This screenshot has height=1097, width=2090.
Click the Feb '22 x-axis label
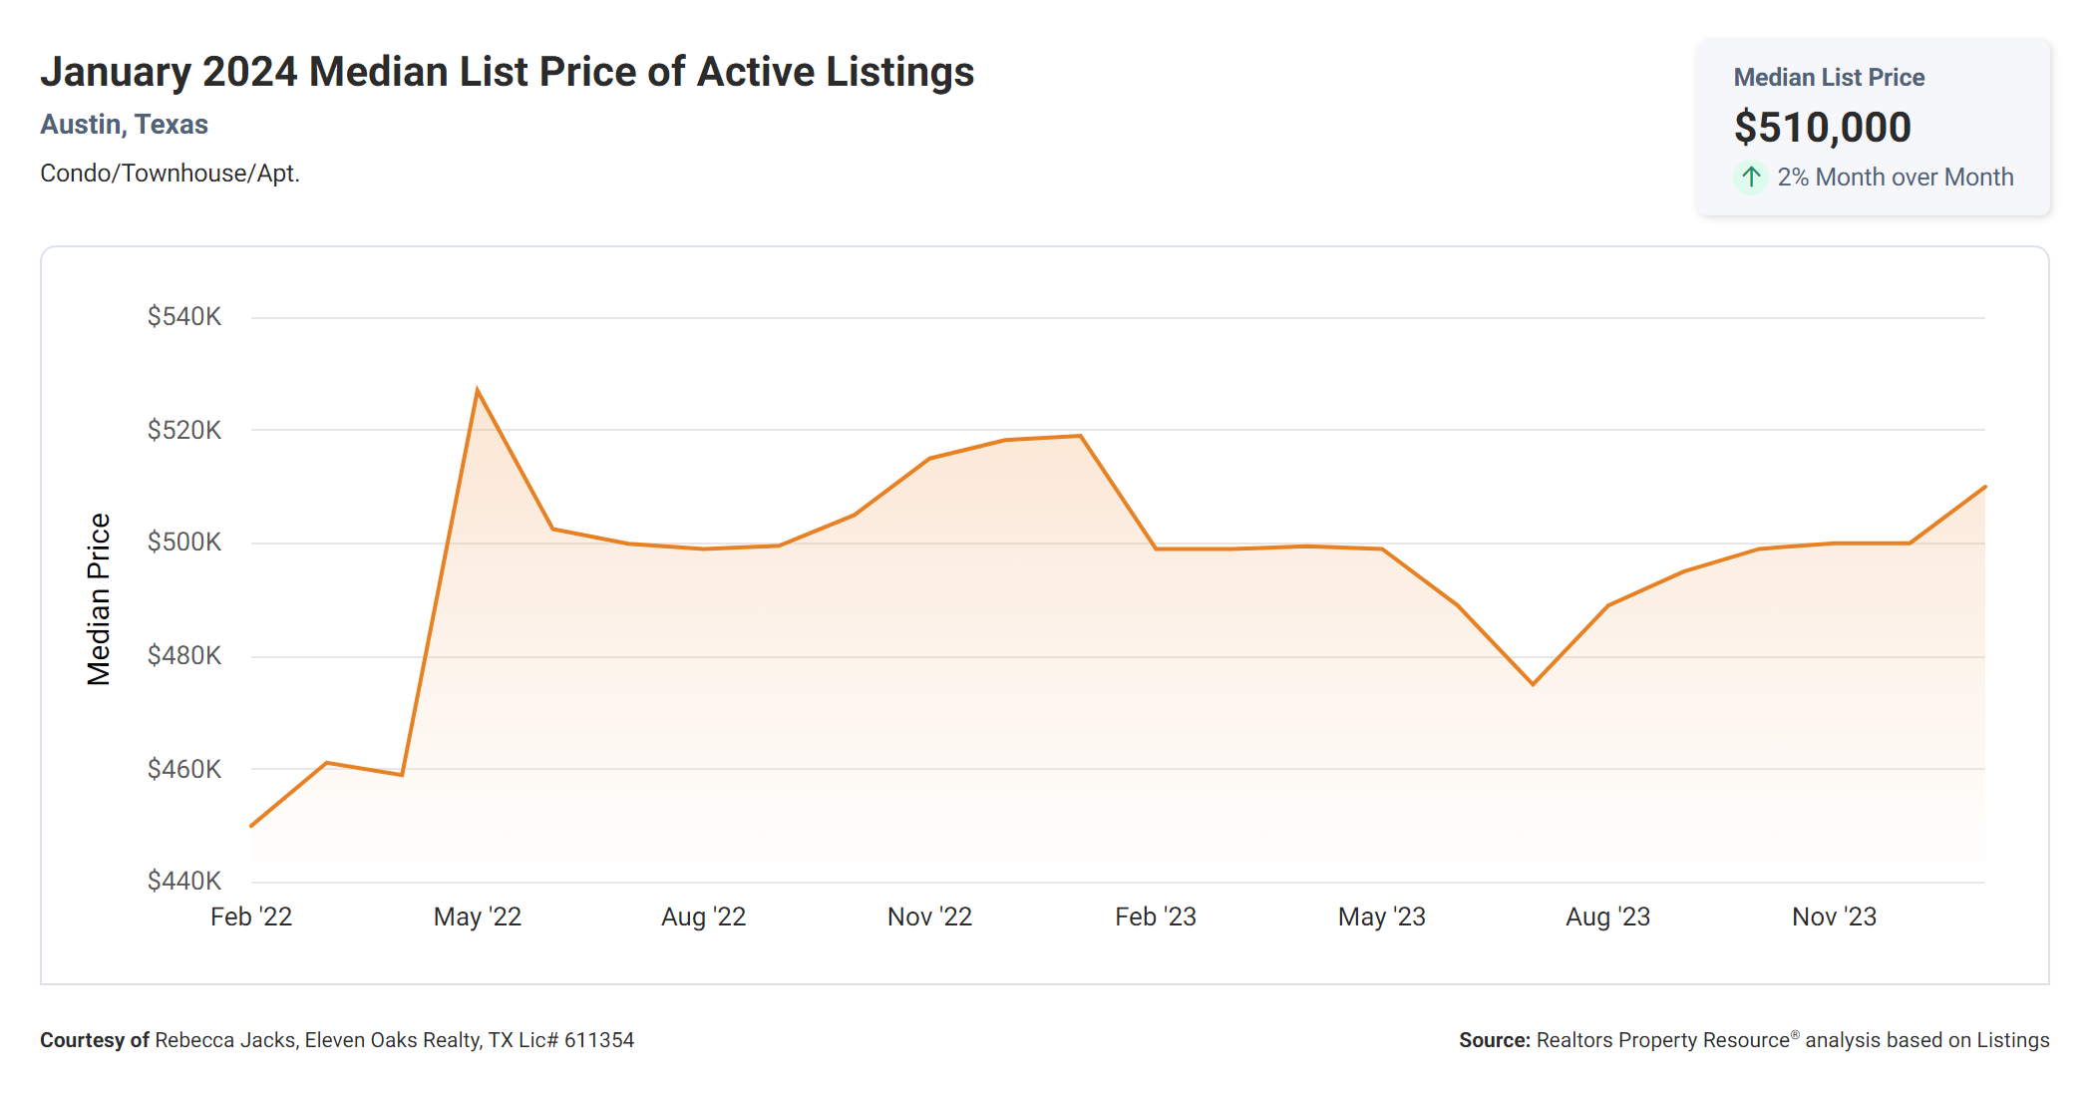(x=251, y=916)
